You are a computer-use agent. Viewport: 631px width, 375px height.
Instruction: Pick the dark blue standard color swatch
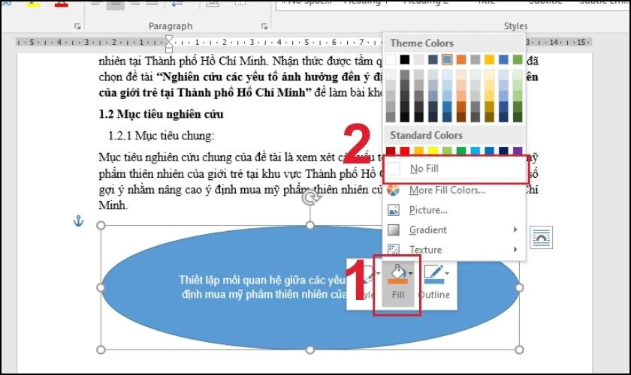pos(503,151)
